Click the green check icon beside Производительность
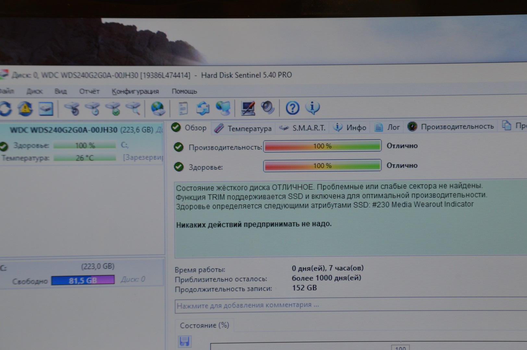Image resolution: width=527 pixels, height=350 pixels. tap(178, 147)
